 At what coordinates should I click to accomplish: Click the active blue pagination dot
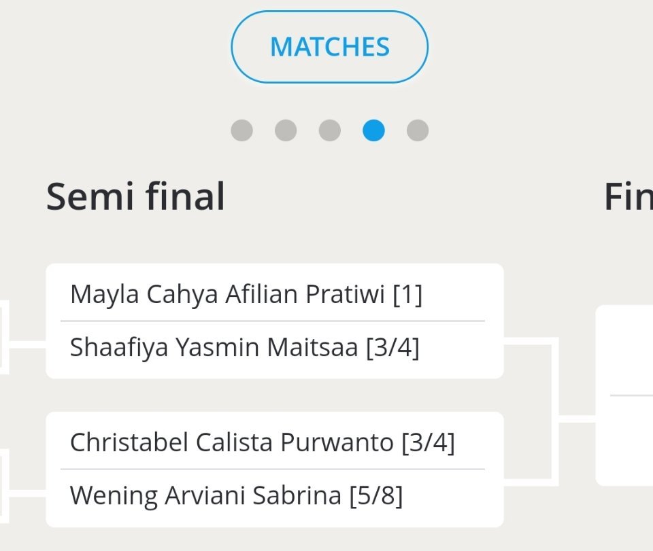pos(373,130)
